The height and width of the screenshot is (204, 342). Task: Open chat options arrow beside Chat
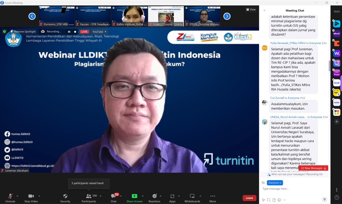[x=121, y=196]
